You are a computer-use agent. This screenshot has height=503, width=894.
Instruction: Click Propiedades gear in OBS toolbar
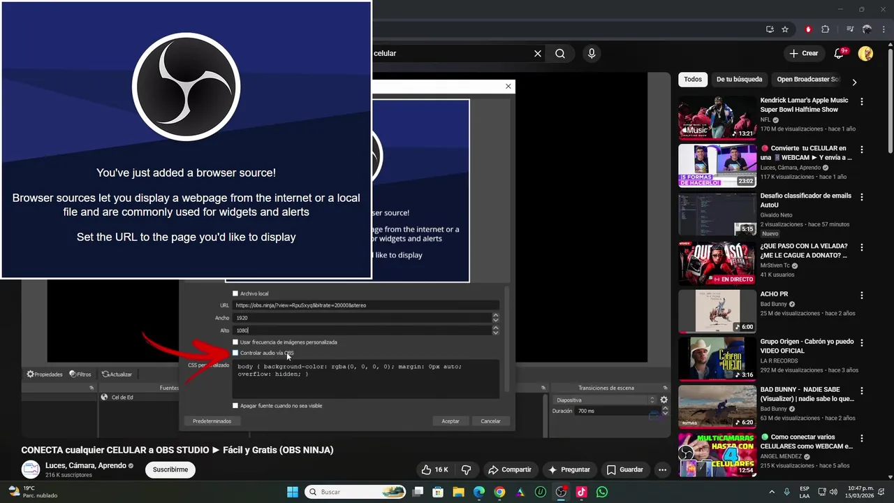[45, 374]
